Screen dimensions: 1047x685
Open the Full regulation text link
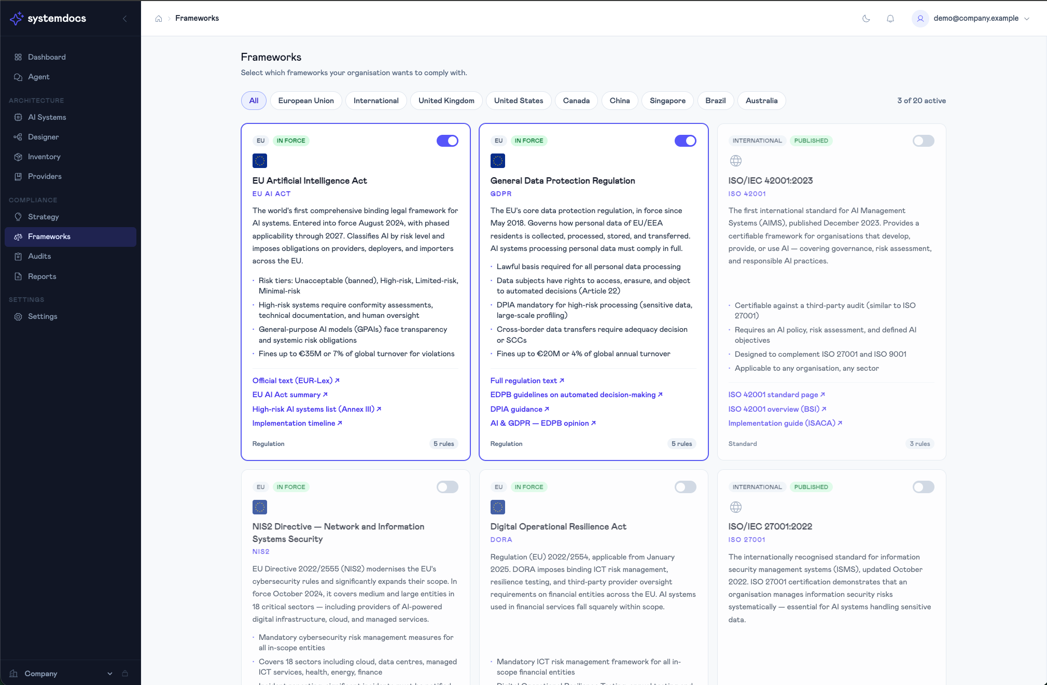tap(527, 381)
